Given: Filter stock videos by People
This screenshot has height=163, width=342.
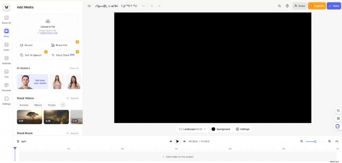Looking at the screenshot, I should coord(52,105).
